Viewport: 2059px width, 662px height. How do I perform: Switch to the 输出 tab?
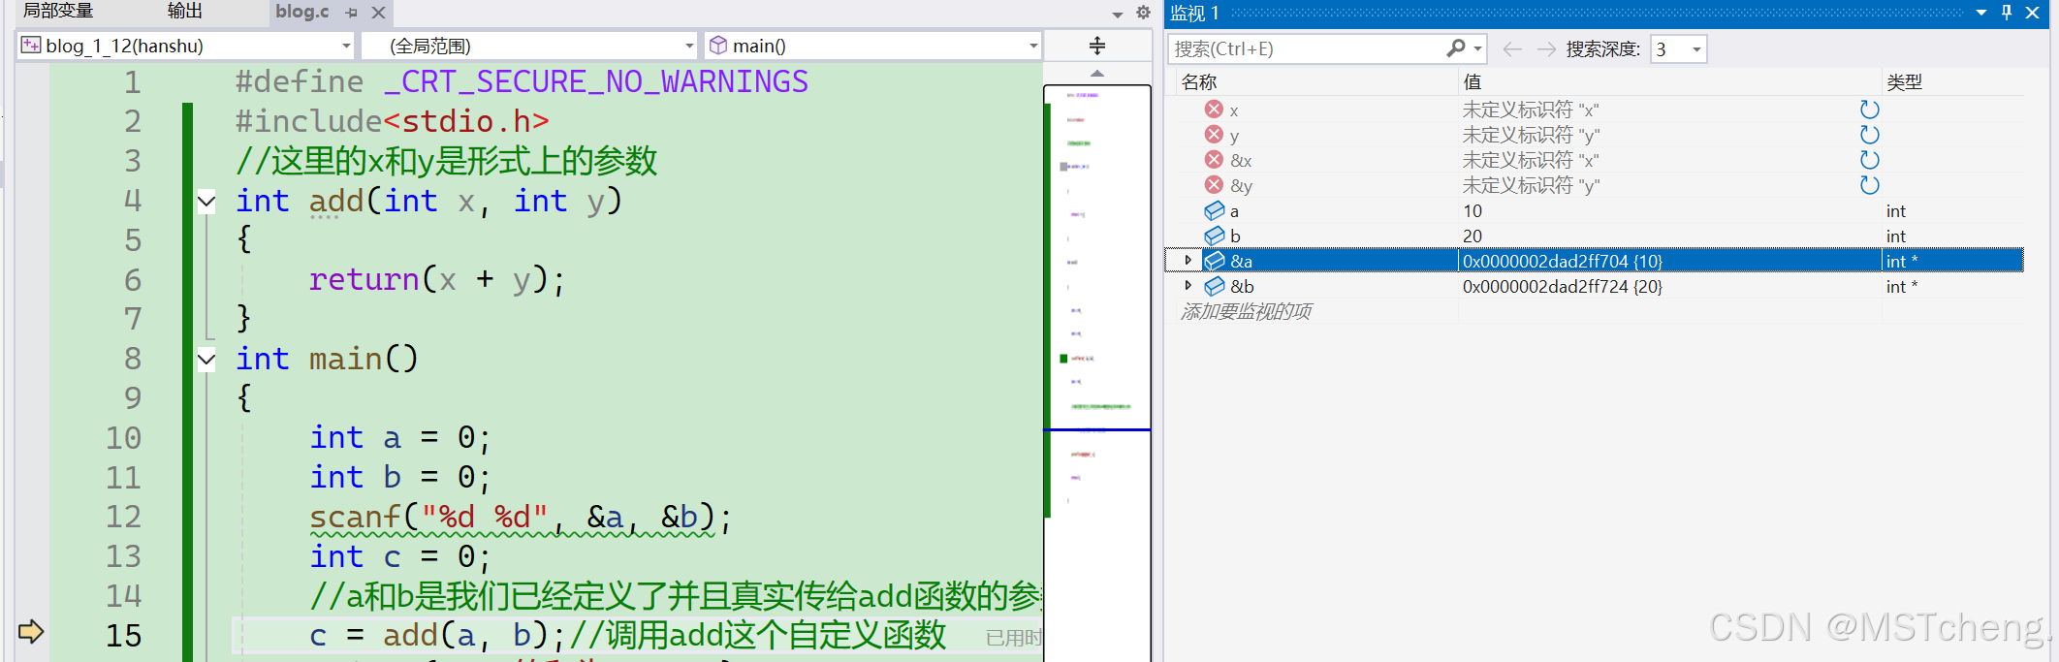pyautogui.click(x=184, y=11)
